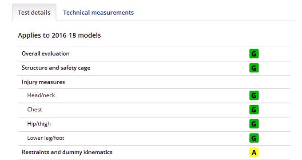Select the Overall evaluation row label

(x=45, y=53)
